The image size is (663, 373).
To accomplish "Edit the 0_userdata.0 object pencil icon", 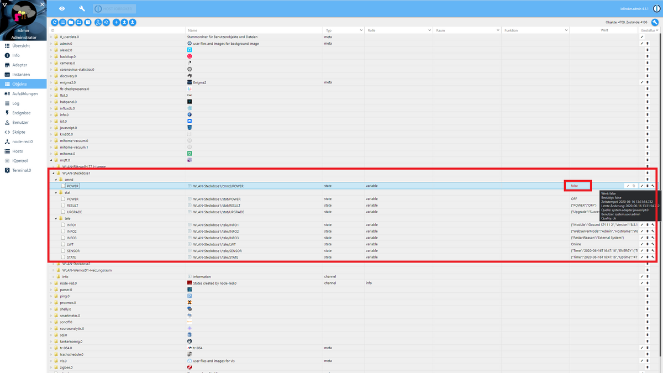I will tap(642, 37).
